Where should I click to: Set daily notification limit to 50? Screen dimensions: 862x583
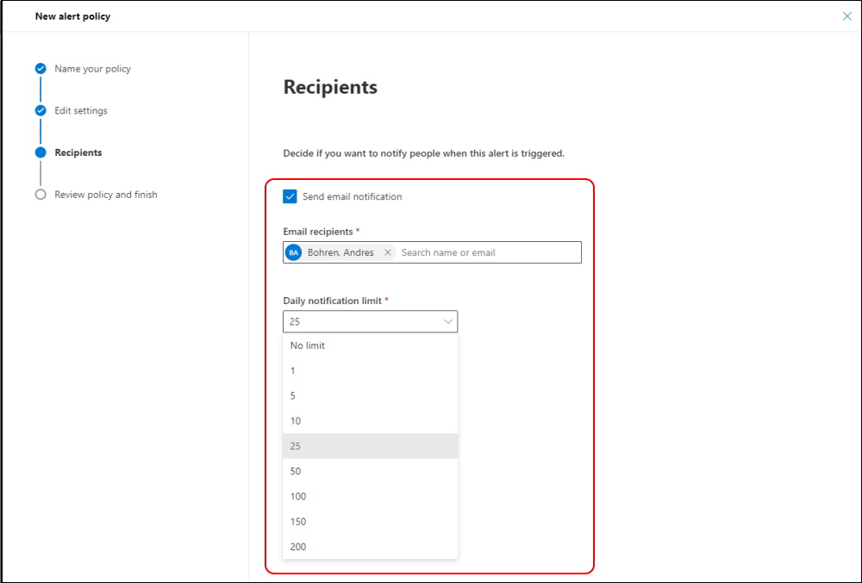pyautogui.click(x=370, y=471)
